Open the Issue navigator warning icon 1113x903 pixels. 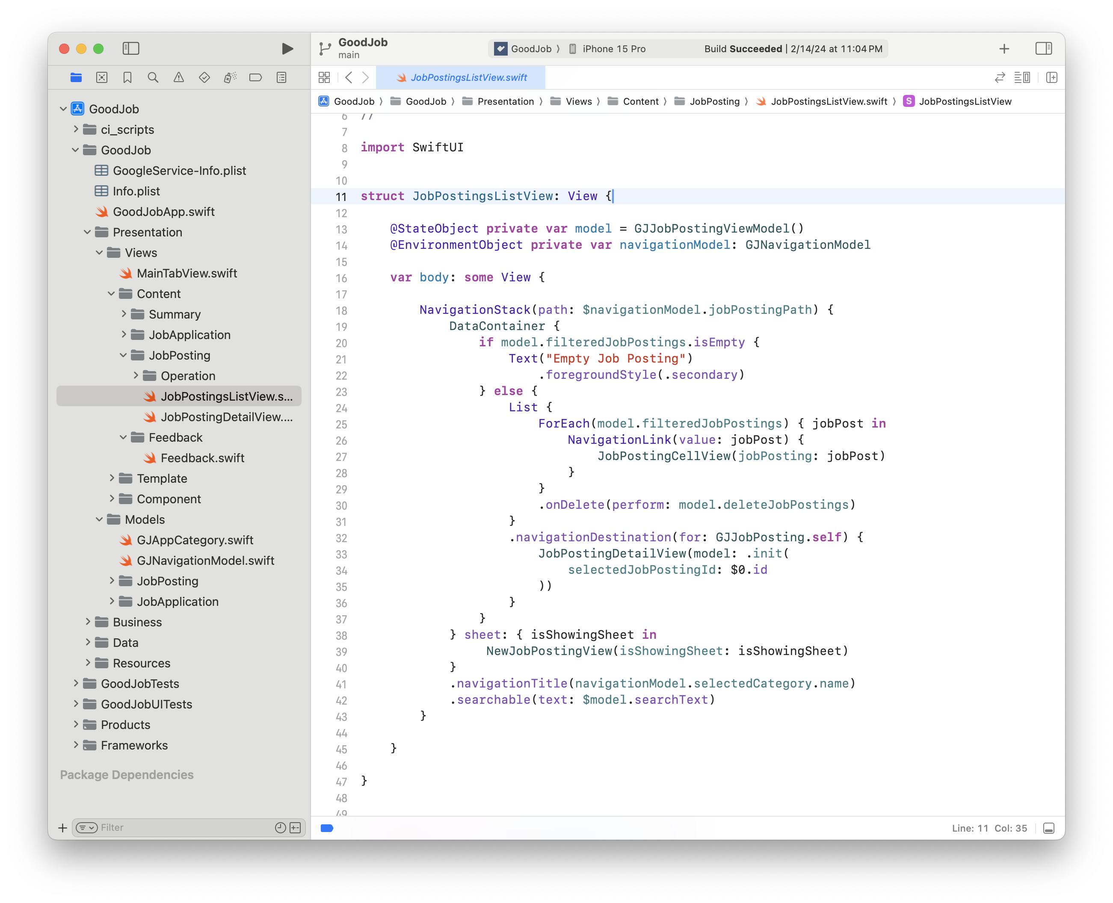point(178,77)
